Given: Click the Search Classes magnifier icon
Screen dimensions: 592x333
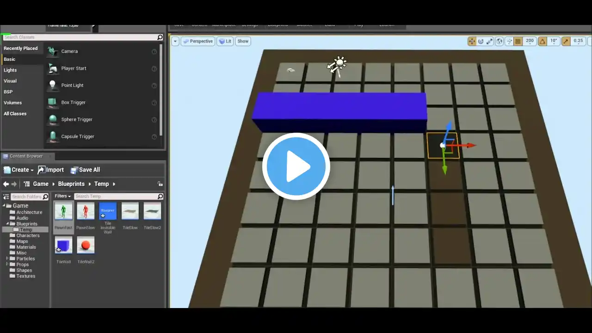Looking at the screenshot, I should coord(160,37).
